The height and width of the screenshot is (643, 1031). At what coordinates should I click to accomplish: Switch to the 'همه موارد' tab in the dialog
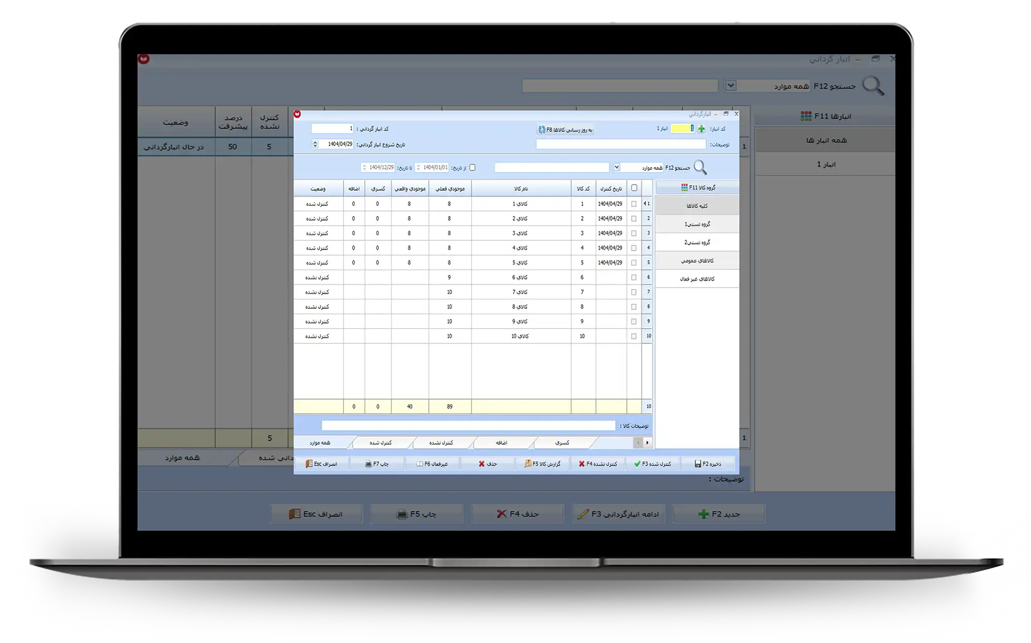[320, 443]
